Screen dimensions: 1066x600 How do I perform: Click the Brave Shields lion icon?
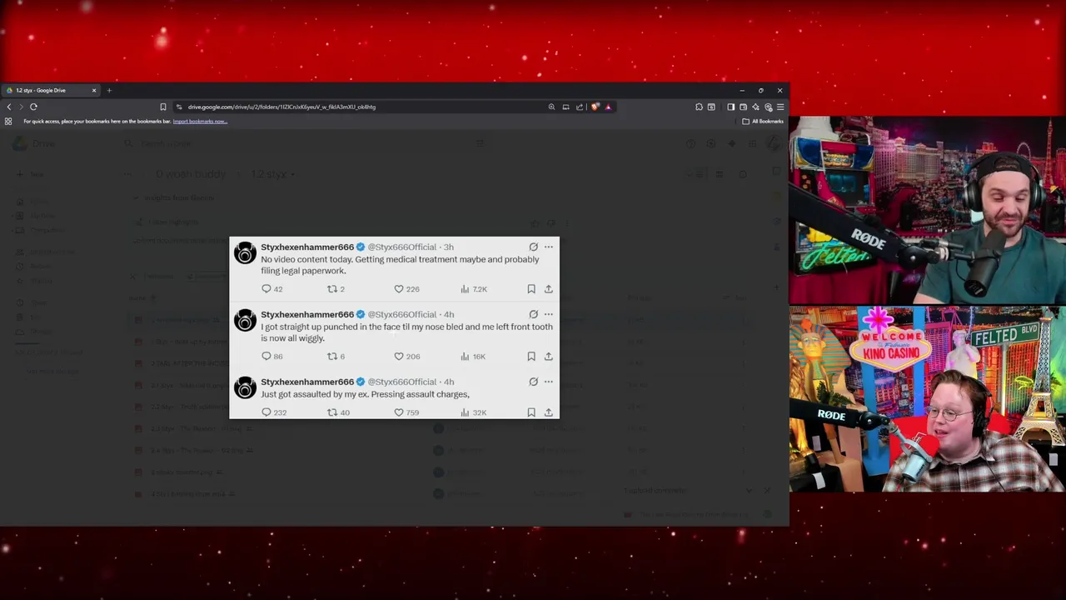pos(595,107)
